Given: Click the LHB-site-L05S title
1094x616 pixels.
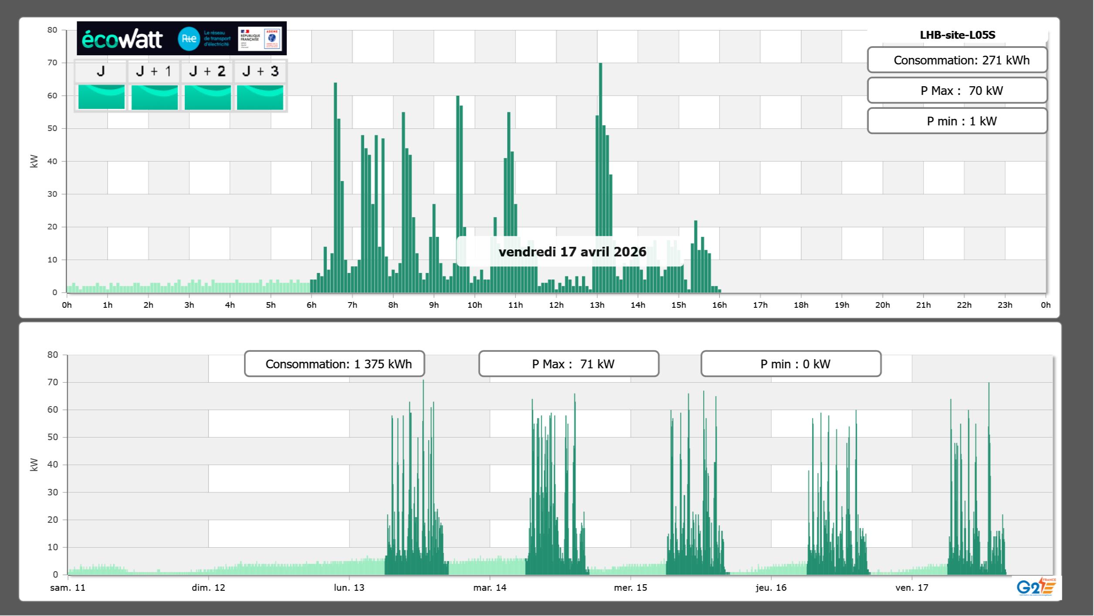Looking at the screenshot, I should [x=957, y=35].
